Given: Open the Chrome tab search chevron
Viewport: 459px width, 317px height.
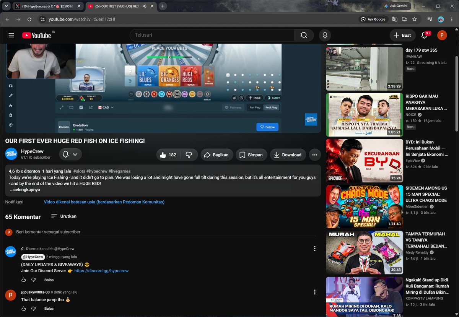Looking at the screenshot, I should click(x=6, y=6).
